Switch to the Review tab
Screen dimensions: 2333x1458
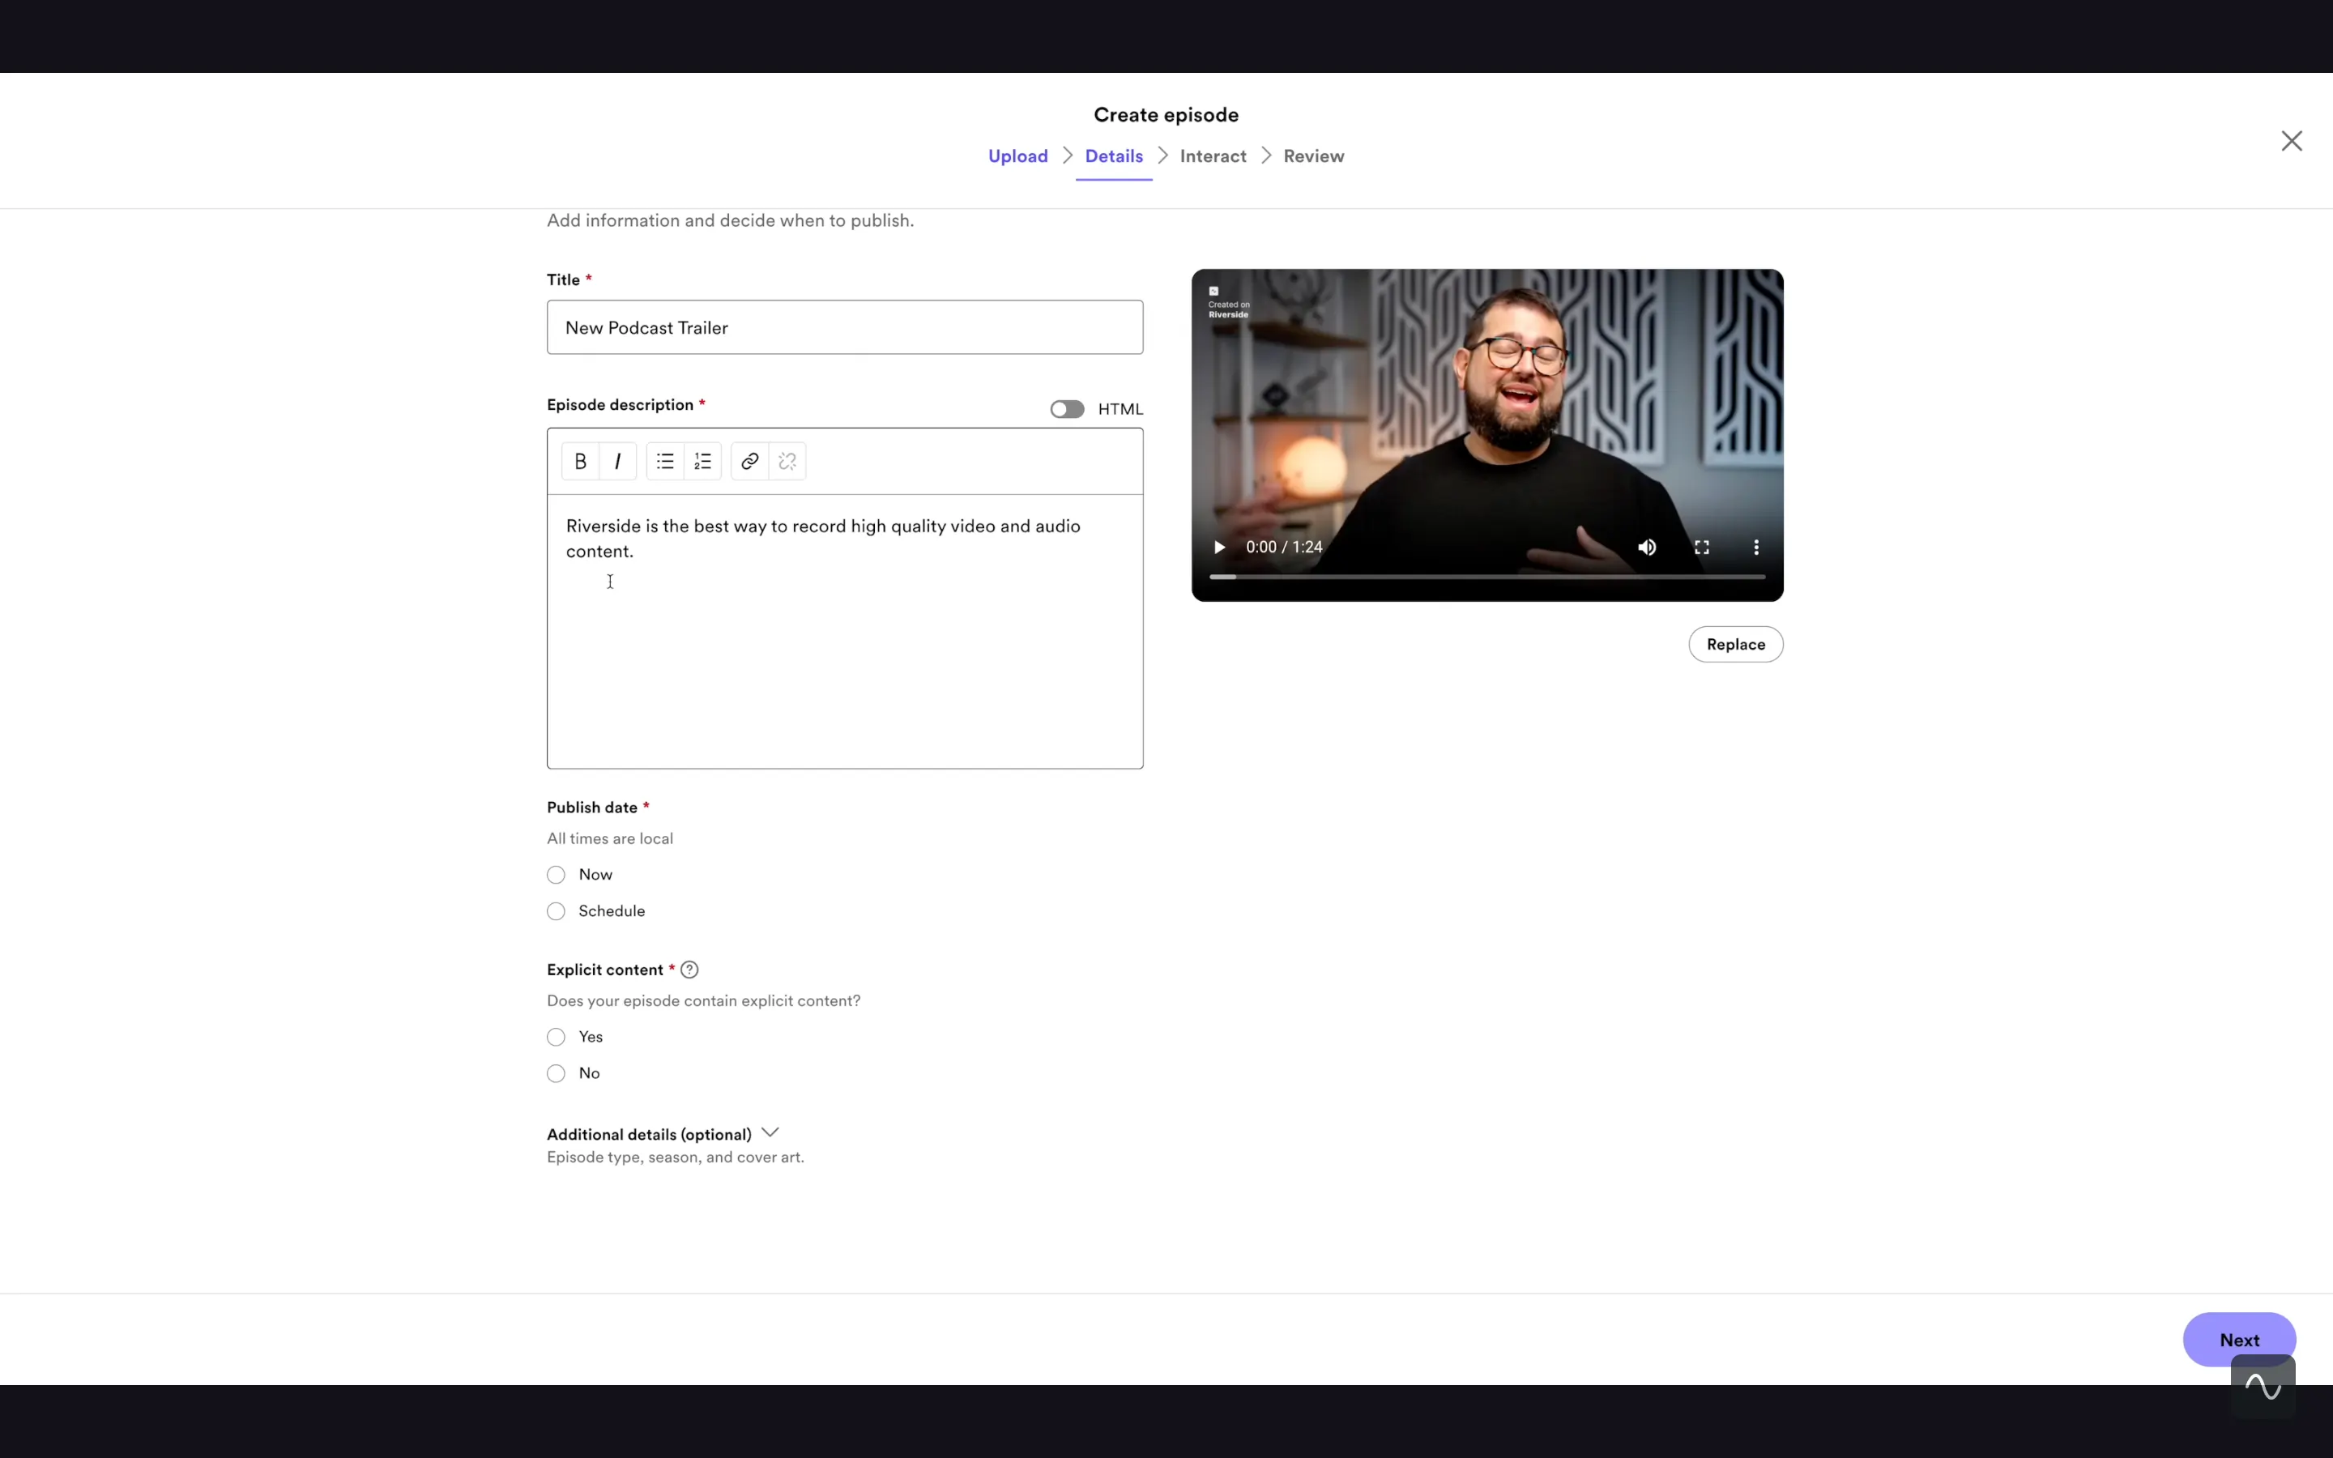(1313, 156)
